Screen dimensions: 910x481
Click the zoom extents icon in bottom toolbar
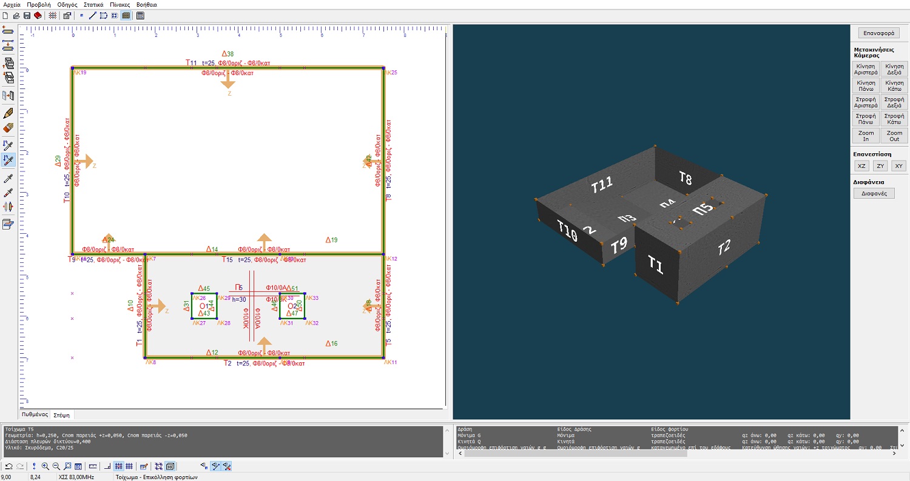tap(78, 466)
